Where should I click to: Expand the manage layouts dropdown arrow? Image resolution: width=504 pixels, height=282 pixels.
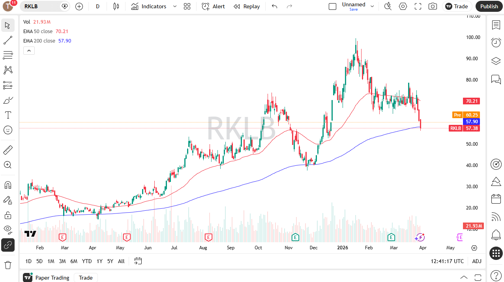(372, 6)
